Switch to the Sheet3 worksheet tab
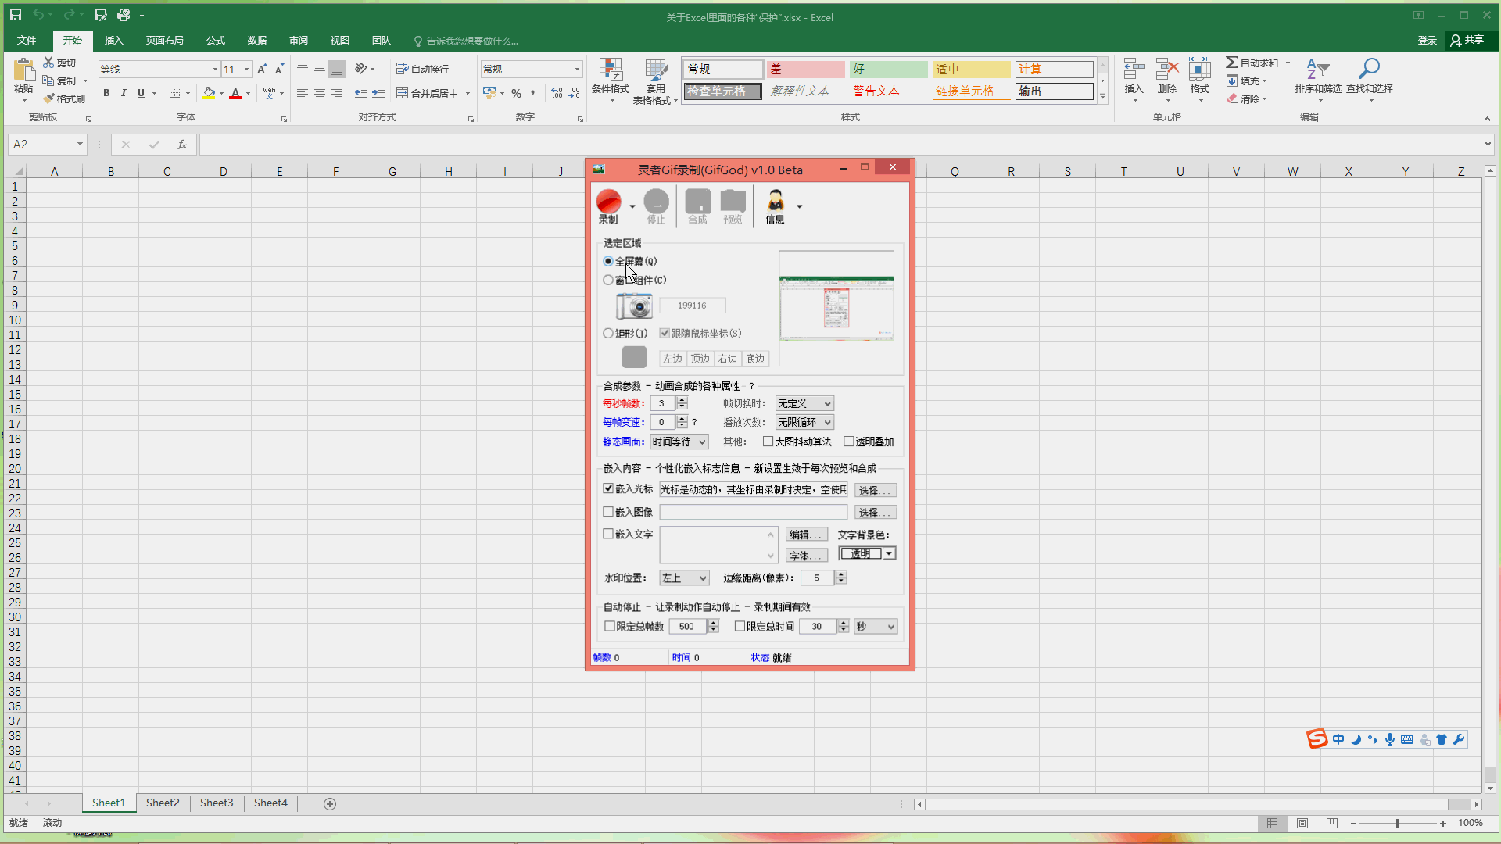 pos(217,803)
